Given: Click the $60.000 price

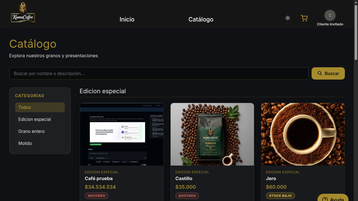Looking at the screenshot, I should tap(276, 187).
